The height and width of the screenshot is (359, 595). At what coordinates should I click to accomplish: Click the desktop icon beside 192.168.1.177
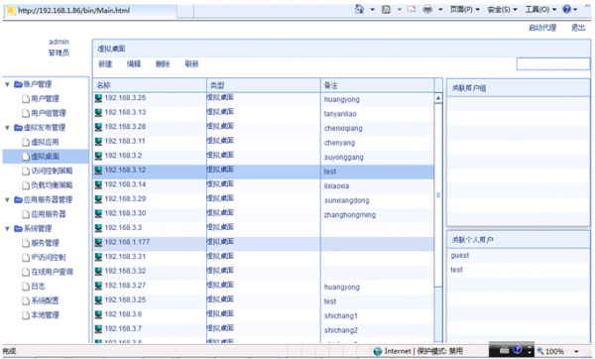[x=98, y=243]
